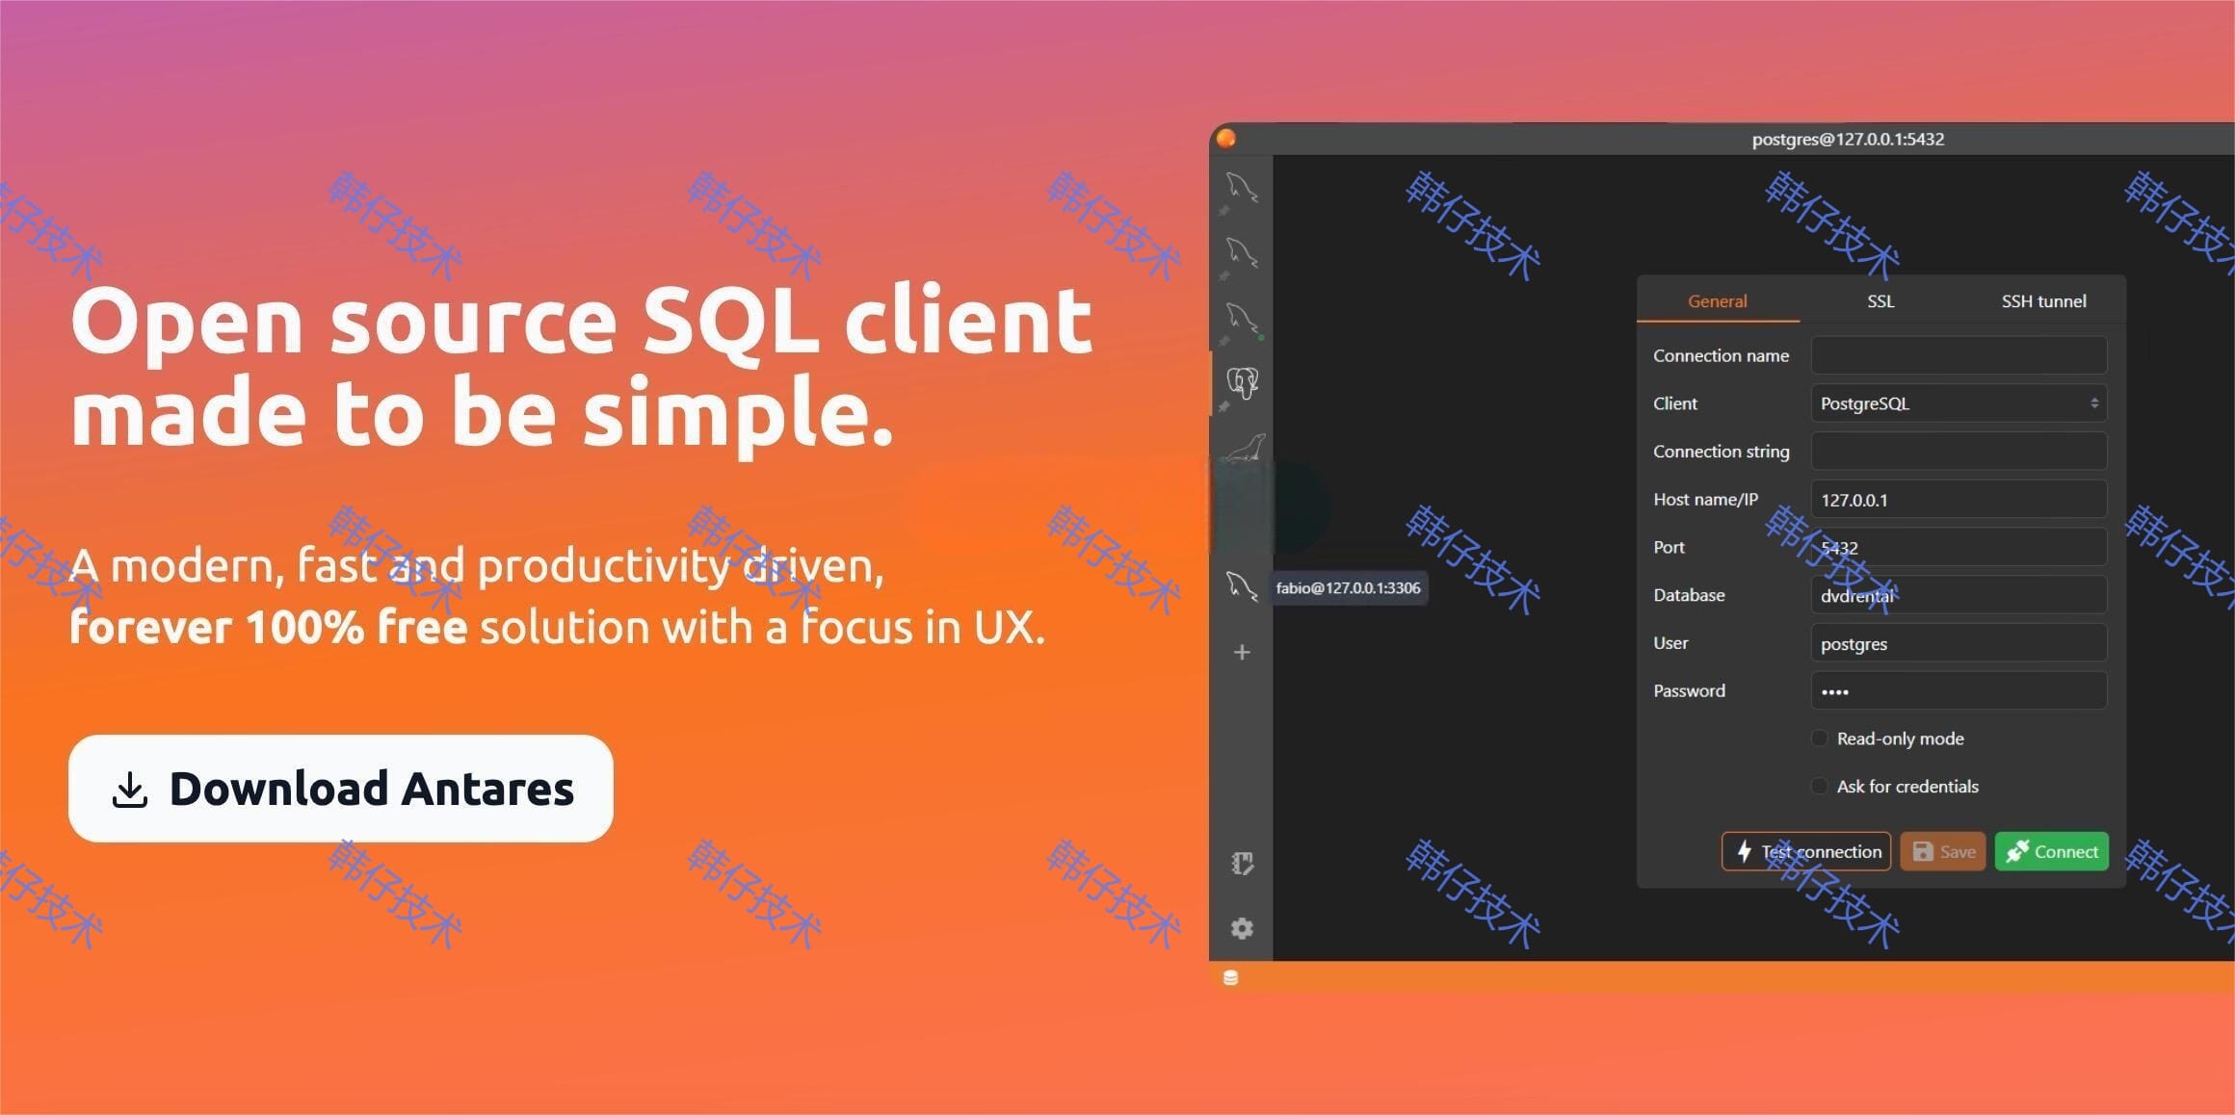Screen dimensions: 2235x1115
Task: Click the Download Antares button
Action: [x=341, y=789]
